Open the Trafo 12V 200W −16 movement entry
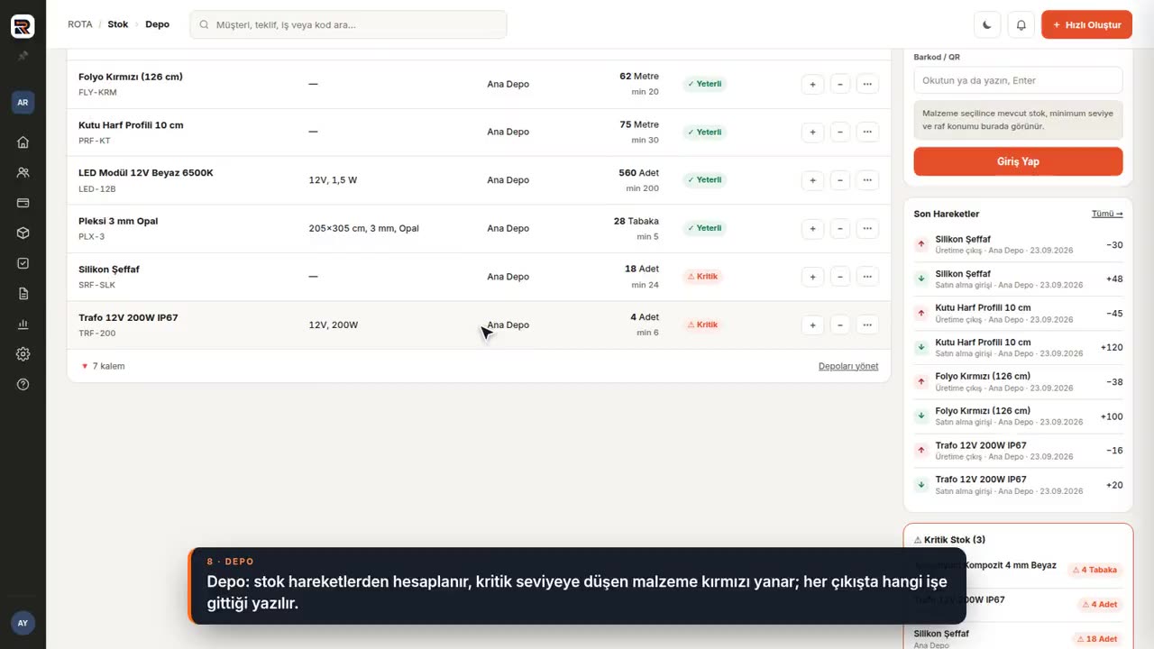1154x649 pixels. tap(1018, 451)
